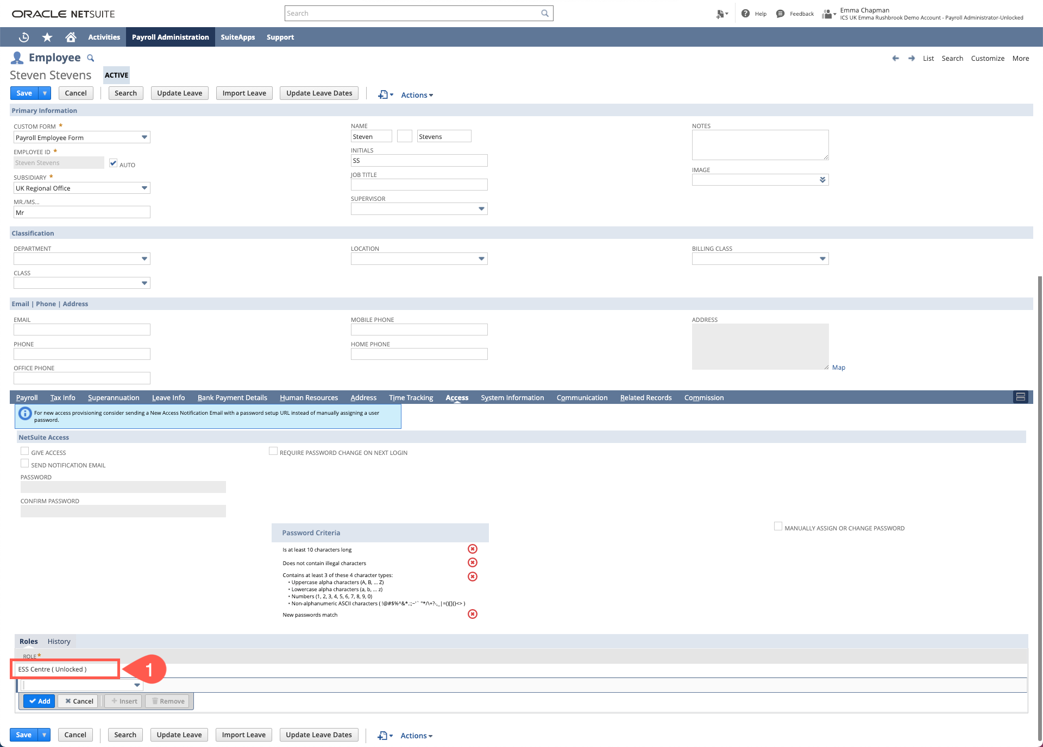This screenshot has width=1043, height=747.
Task: Toggle the subtab layout icon beside Commission
Action: pyautogui.click(x=1021, y=397)
